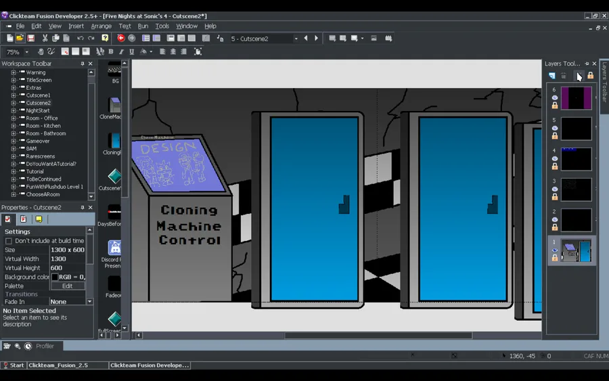Center text alignment in toolbar
The height and width of the screenshot is (381, 609).
173,51
